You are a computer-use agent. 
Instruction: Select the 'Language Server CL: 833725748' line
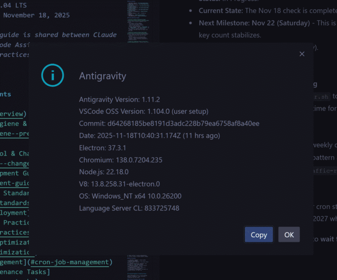[x=129, y=208]
